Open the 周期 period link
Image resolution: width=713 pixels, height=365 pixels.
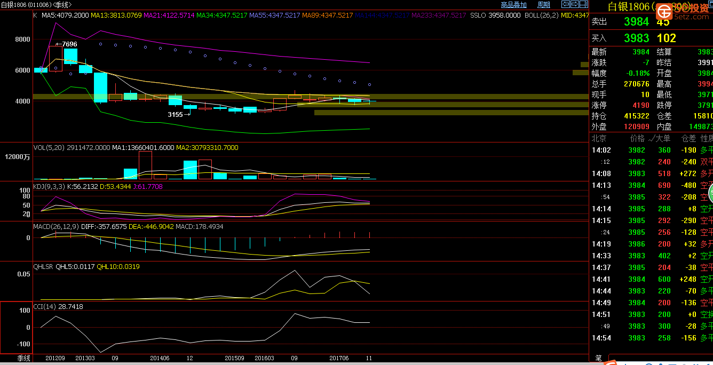543,5
